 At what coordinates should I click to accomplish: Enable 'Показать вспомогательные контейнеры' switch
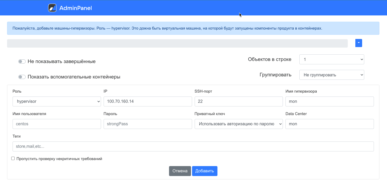(x=22, y=77)
